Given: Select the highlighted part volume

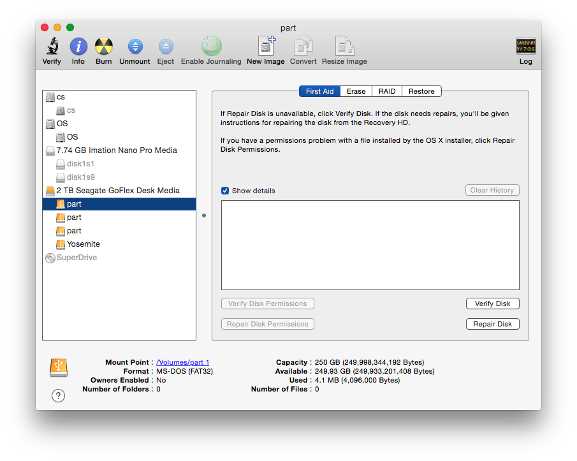Looking at the screenshot, I should click(x=119, y=204).
